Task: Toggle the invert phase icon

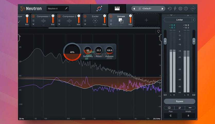Action: point(180,108)
